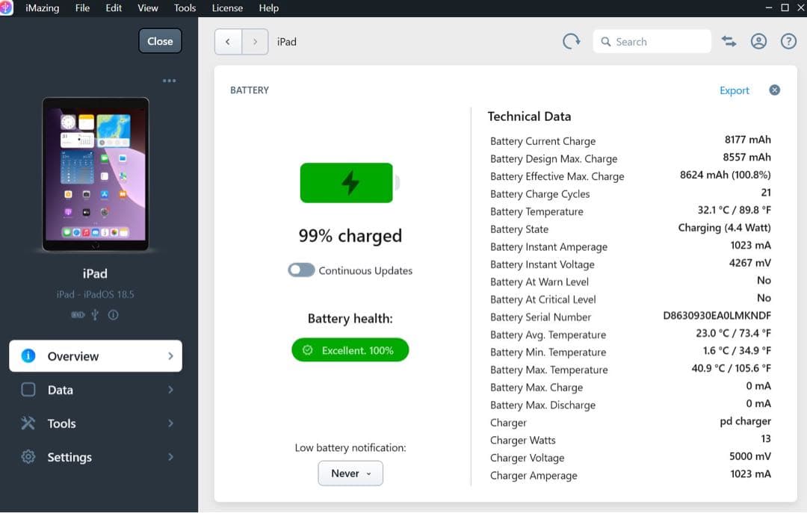The image size is (807, 513).
Task: Click the Data square icon
Action: pyautogui.click(x=28, y=390)
